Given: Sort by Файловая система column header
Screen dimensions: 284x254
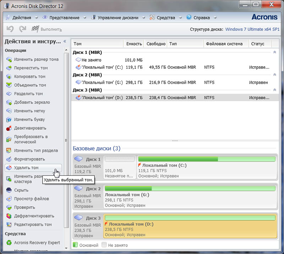Looking at the screenshot, I should 226,44.
